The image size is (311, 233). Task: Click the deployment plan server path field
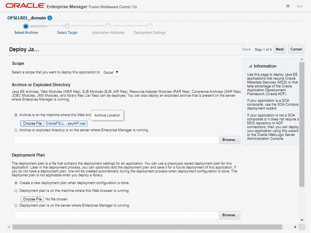coord(116,215)
